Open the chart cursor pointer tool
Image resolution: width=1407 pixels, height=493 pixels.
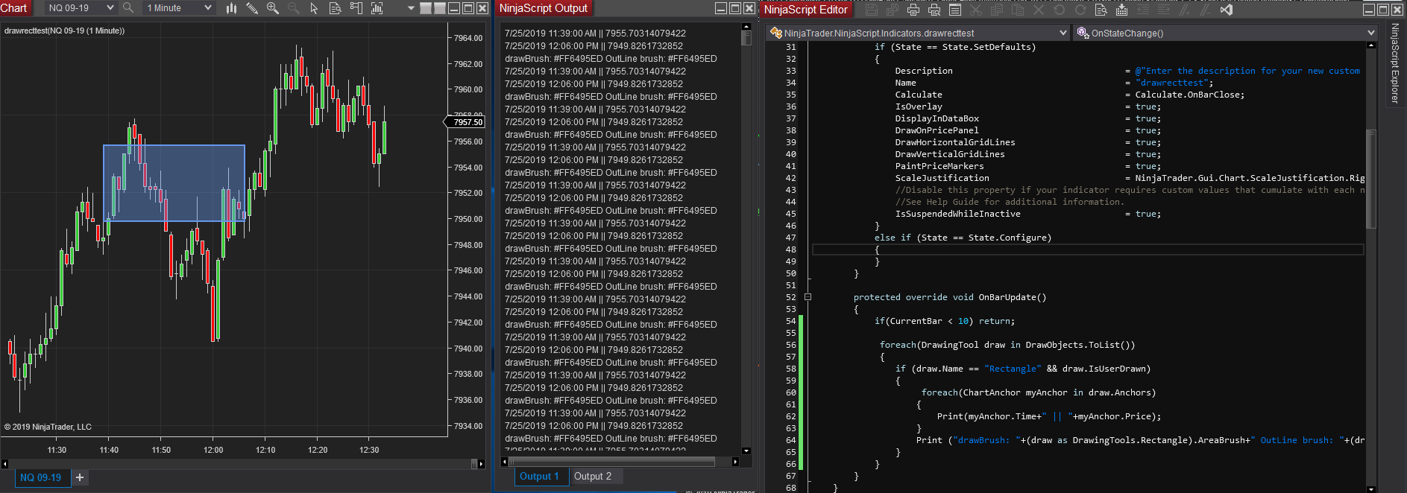pyautogui.click(x=314, y=8)
